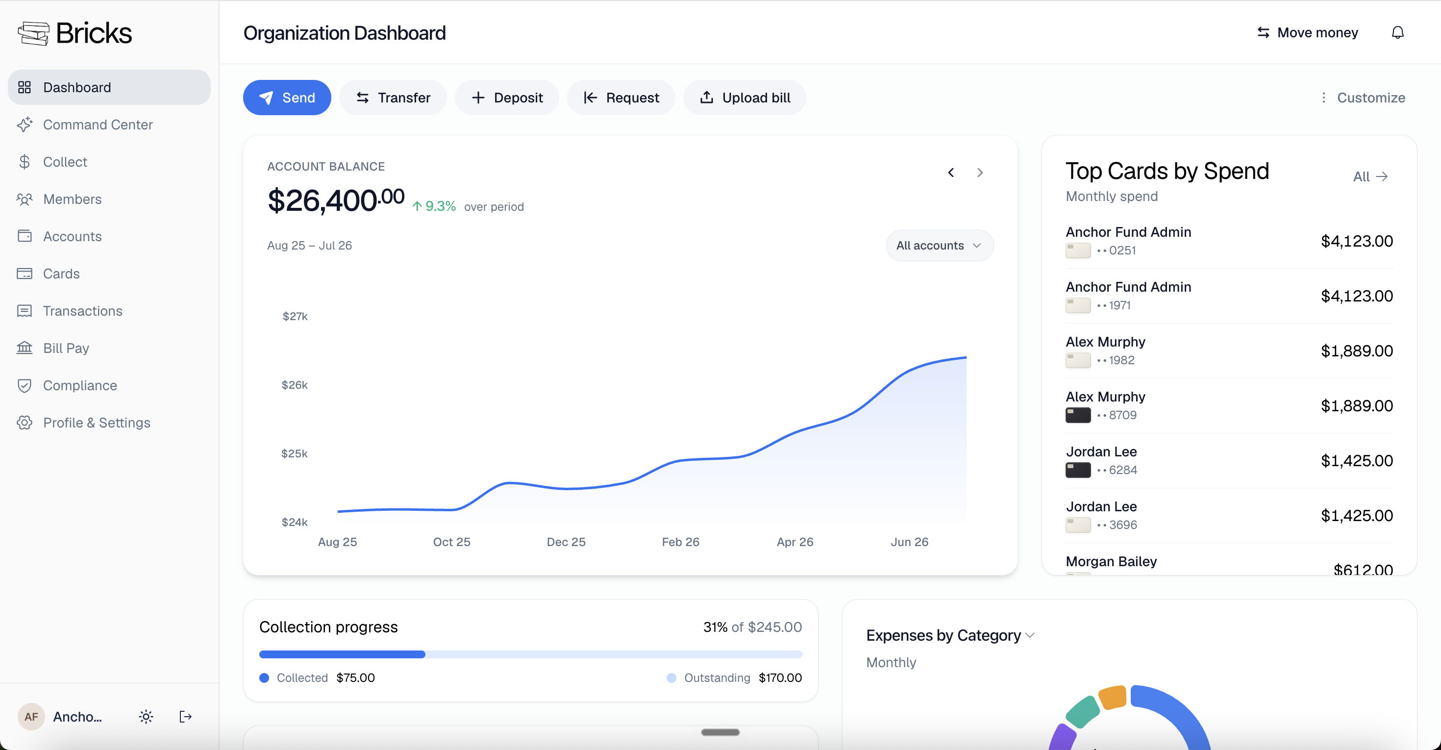Click the $26,400.00 account balance amount
The width and height of the screenshot is (1441, 750).
pos(336,200)
